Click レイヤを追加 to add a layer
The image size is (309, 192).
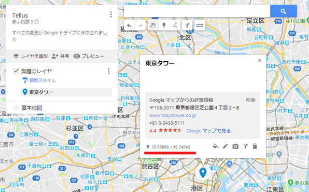(x=31, y=56)
